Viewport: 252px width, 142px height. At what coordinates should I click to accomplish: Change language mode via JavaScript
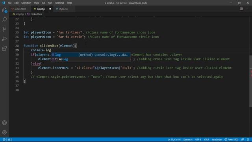tap(217, 140)
